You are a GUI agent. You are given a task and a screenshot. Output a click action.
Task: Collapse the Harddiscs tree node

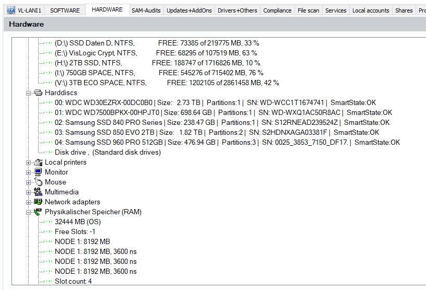coord(29,92)
